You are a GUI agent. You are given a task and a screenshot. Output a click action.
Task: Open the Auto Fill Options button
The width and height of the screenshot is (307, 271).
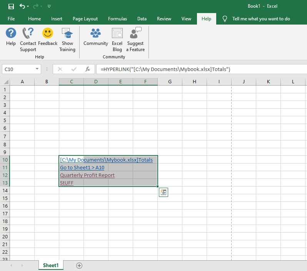(163, 193)
